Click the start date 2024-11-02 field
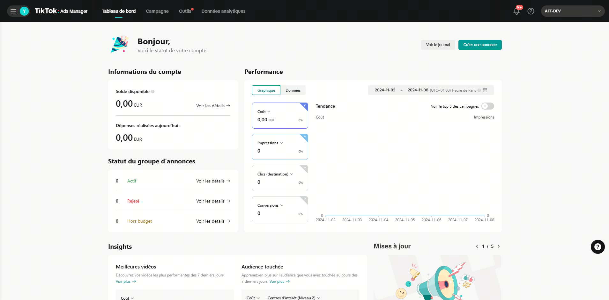609x300 pixels. click(x=385, y=90)
